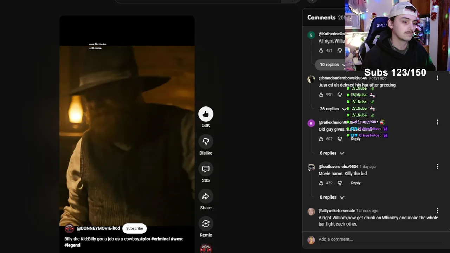Open the @BONNEYMOVIE-h6d channel link

98,228
